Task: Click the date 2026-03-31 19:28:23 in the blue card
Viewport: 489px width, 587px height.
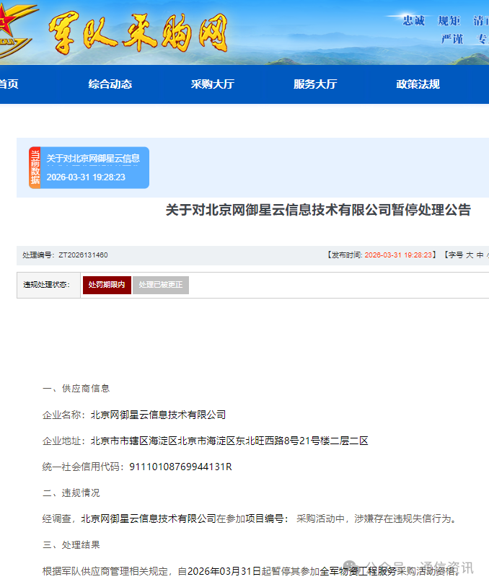Action: coord(86,177)
